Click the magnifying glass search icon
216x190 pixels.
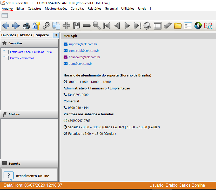97,26
